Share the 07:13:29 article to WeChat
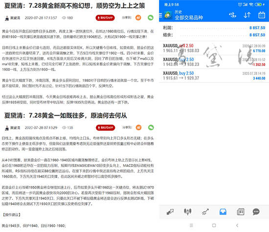This screenshot has height=232, width=269. click(x=151, y=127)
